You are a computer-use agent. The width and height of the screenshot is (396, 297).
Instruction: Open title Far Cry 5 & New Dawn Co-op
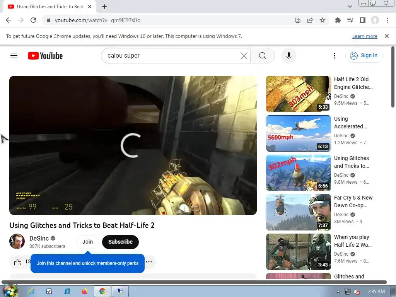[x=353, y=201]
